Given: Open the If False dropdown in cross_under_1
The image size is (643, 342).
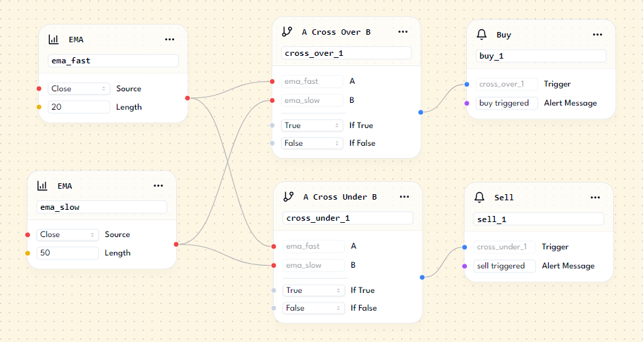Looking at the screenshot, I should click(x=313, y=308).
